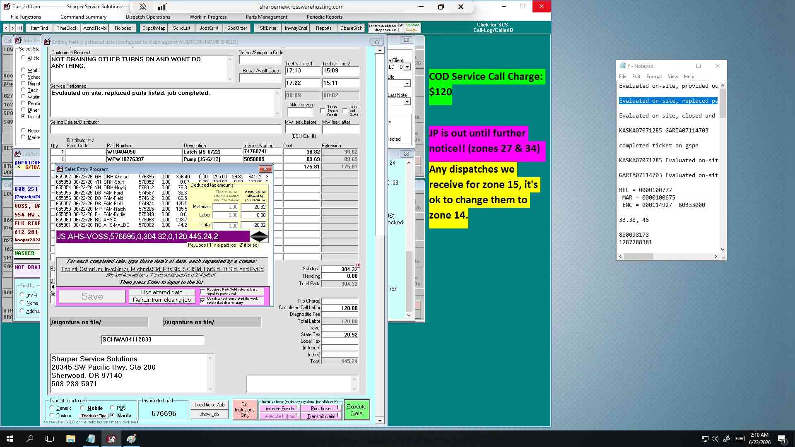Open Task View on the taskbar
Screen dimensions: 795x447
[50, 439]
